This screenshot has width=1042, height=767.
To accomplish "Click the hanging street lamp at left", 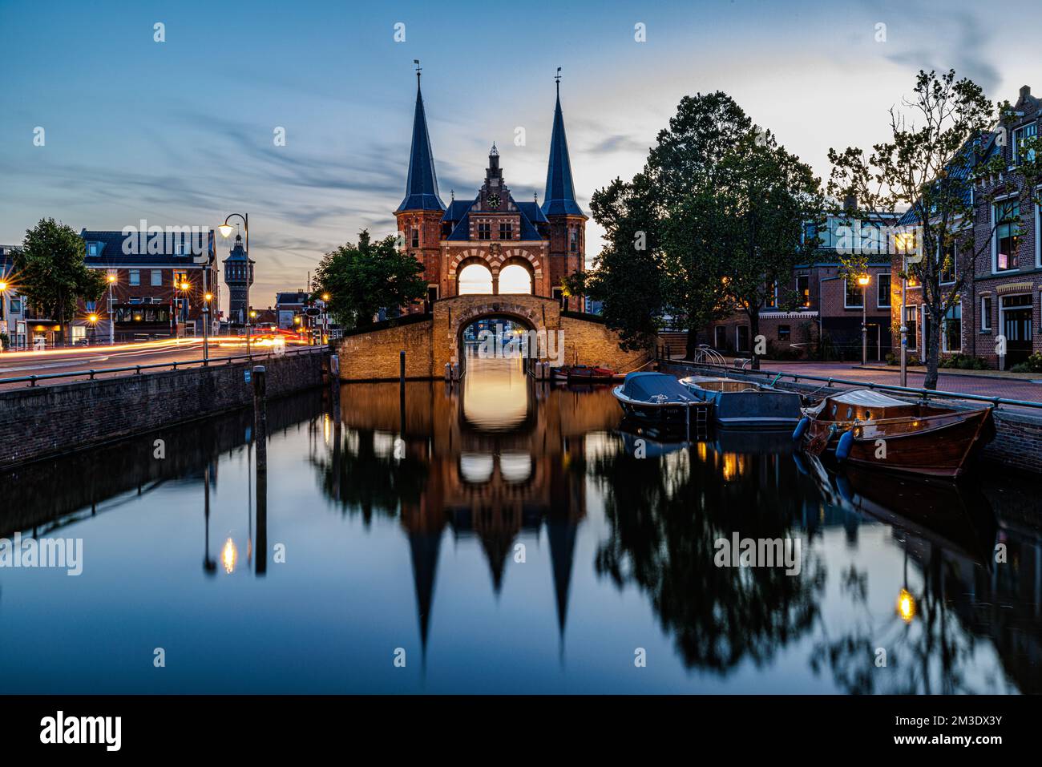I will (226, 229).
